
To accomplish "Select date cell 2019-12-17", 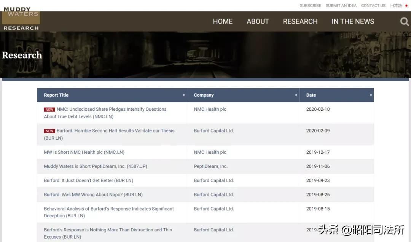I will [x=318, y=152].
